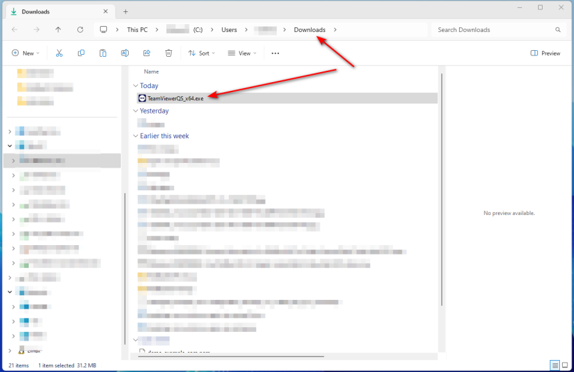The image size is (574, 372).
Task: Collapse the Earlier this week group
Action: point(136,136)
